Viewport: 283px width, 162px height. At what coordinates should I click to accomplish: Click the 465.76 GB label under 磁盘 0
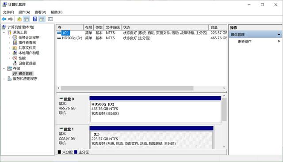pyautogui.click(x=67, y=108)
